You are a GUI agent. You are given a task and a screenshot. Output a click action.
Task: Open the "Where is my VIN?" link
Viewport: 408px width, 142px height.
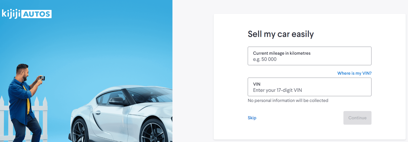coord(354,73)
